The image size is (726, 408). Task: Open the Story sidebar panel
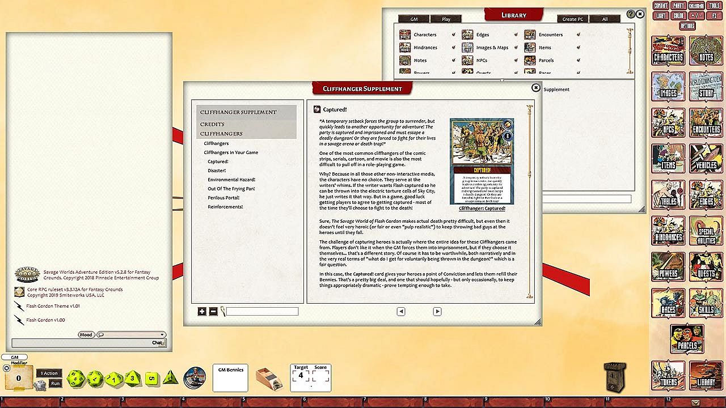click(x=706, y=87)
